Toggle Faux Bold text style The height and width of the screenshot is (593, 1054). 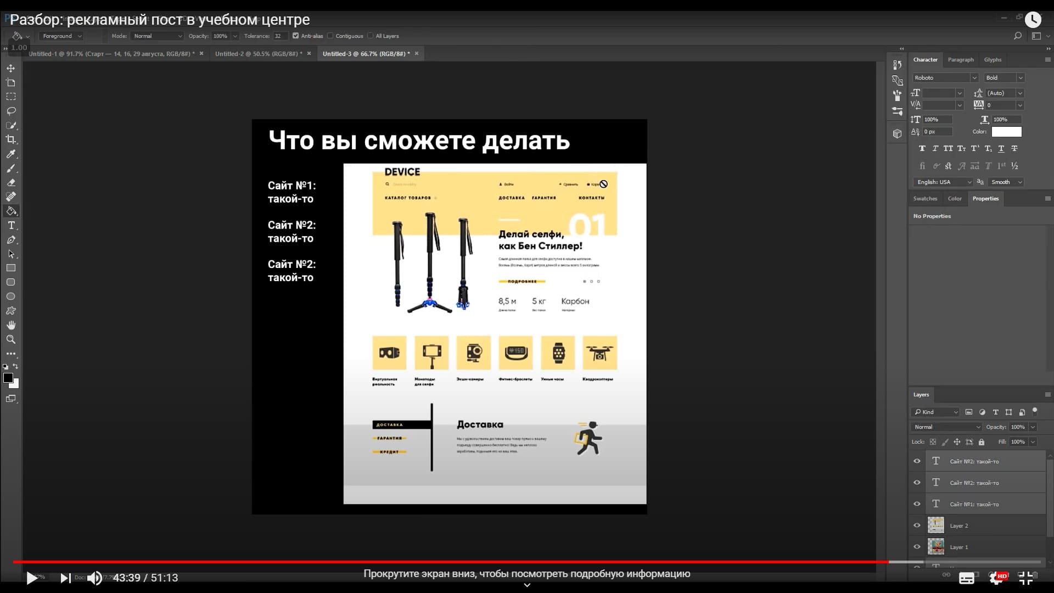[x=922, y=149]
